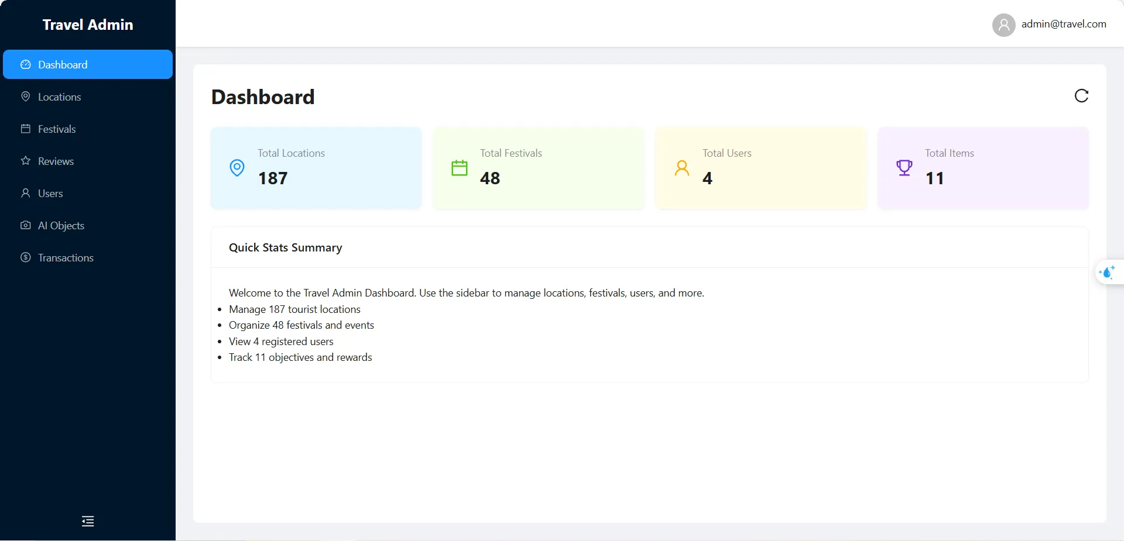Click 'Manage 187 tourist locations' bullet

click(x=294, y=309)
